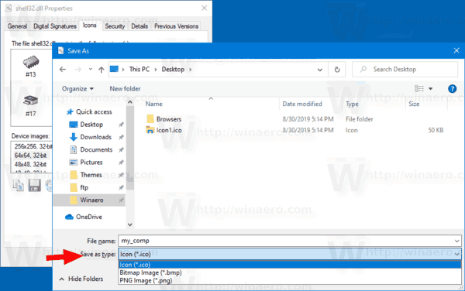Click the This PC breadcrumb
This screenshot has height=291, width=465.
click(139, 70)
